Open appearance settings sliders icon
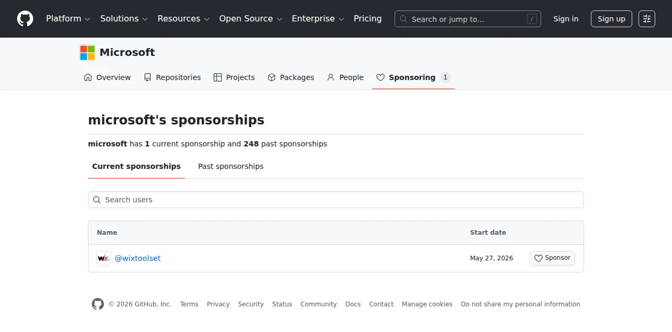Viewport: 672px width, 332px height. (647, 19)
